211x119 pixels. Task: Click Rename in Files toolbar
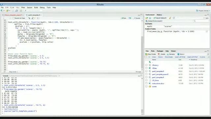171,54
